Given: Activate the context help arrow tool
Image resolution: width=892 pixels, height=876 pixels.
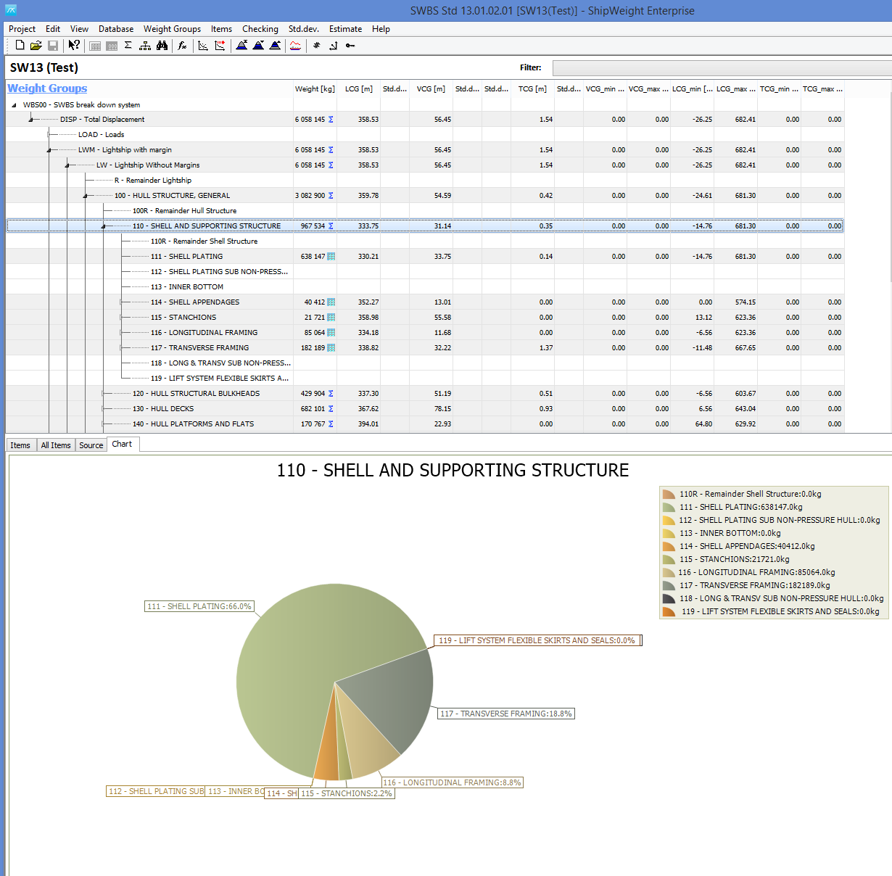Looking at the screenshot, I should pyautogui.click(x=73, y=45).
